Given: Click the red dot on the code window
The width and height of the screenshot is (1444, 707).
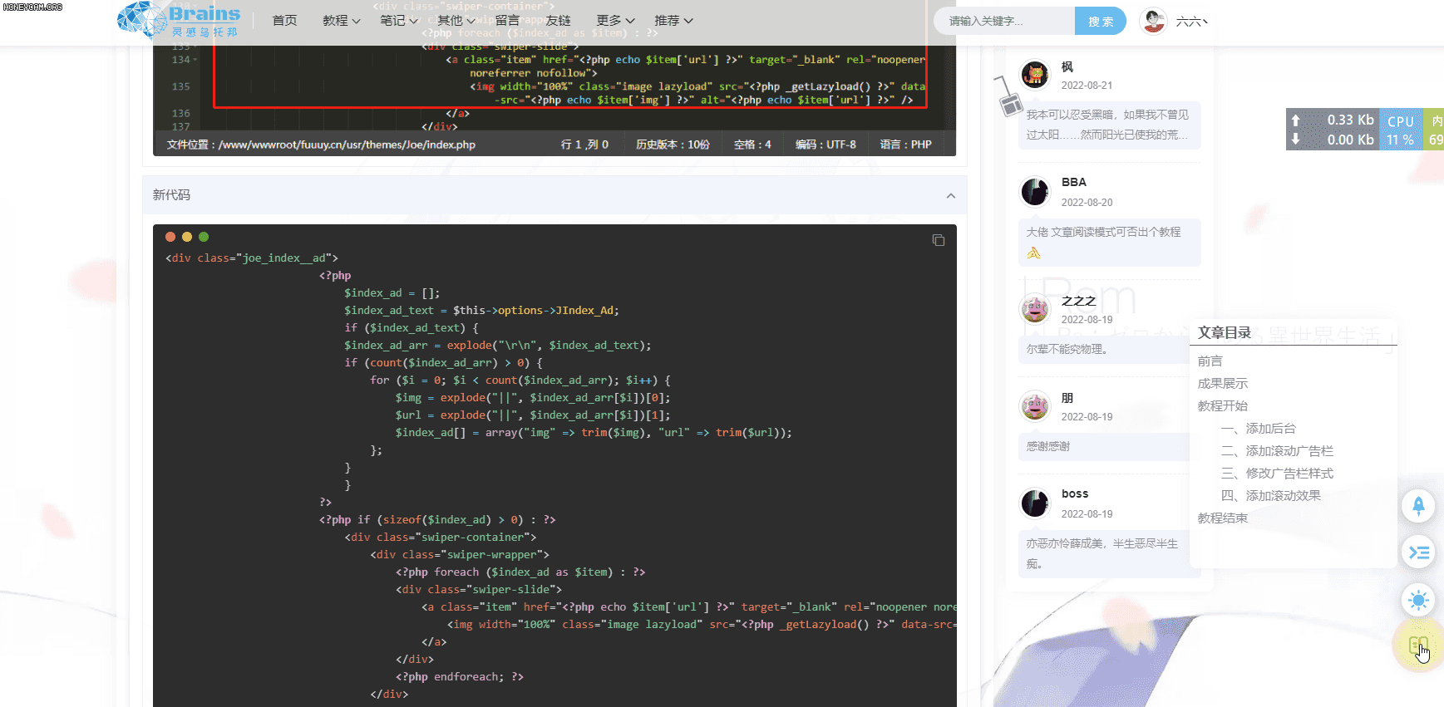Looking at the screenshot, I should pyautogui.click(x=170, y=237).
